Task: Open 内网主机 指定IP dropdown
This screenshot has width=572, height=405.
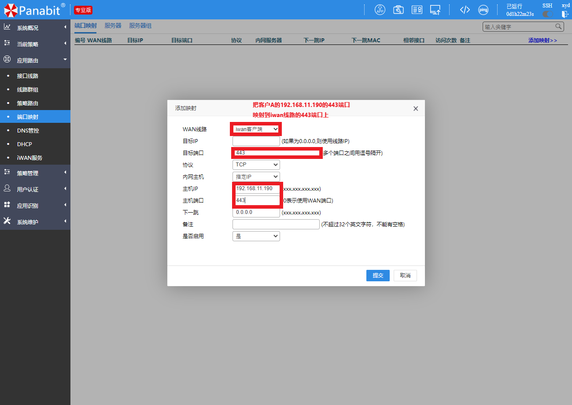Action: coord(256,177)
